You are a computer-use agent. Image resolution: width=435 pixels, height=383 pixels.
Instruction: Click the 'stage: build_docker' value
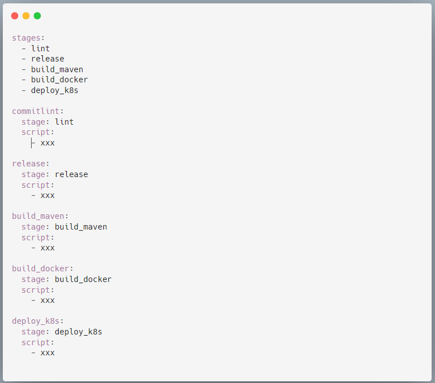(x=83, y=279)
